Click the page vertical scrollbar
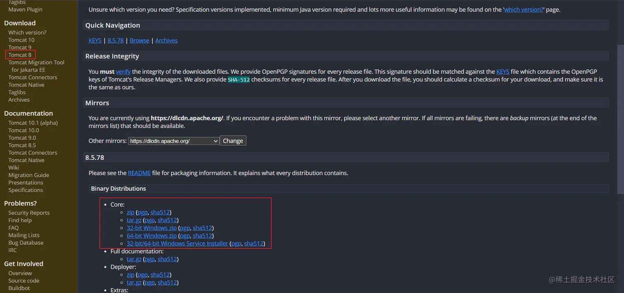The height and width of the screenshot is (293, 624). pos(621,120)
